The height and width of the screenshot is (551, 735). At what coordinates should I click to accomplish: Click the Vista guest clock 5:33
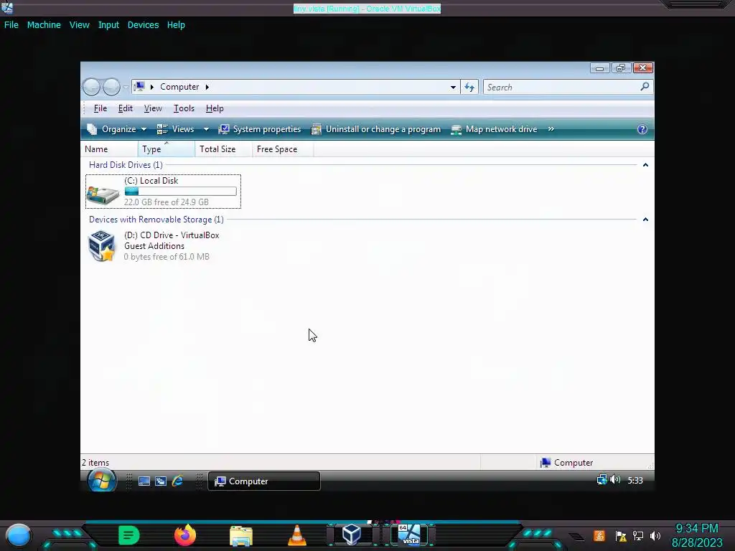click(x=635, y=480)
